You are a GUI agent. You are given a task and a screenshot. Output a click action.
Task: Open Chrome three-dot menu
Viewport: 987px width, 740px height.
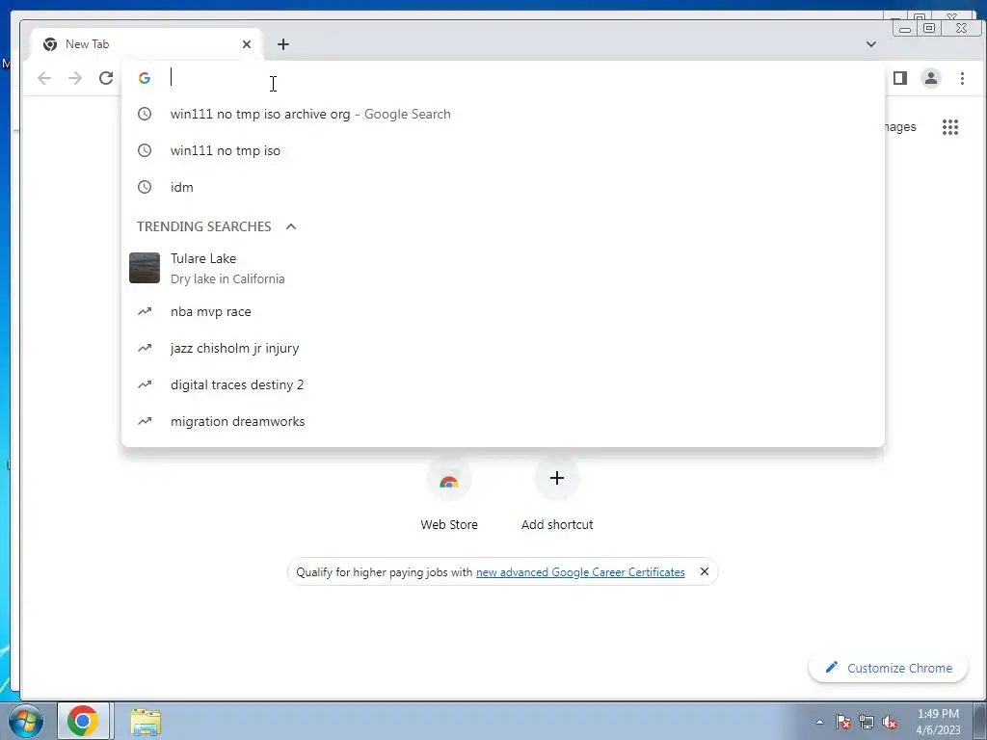point(962,78)
